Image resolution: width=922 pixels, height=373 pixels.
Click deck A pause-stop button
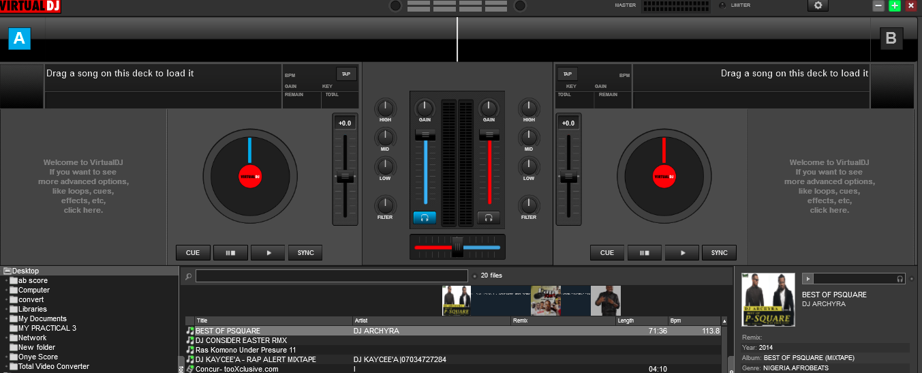230,253
